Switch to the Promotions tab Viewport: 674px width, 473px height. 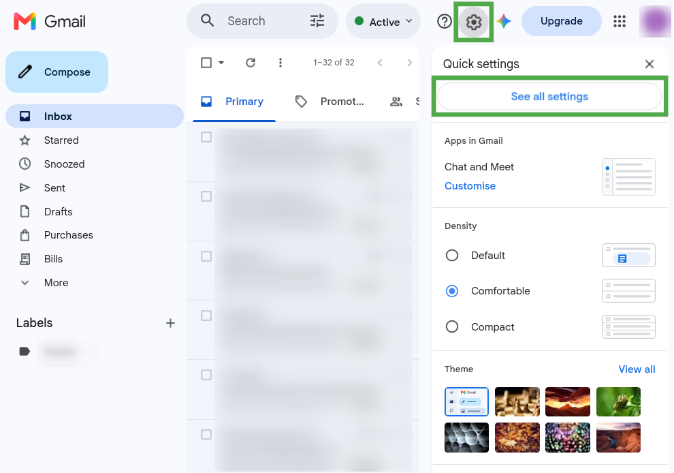pyautogui.click(x=330, y=102)
